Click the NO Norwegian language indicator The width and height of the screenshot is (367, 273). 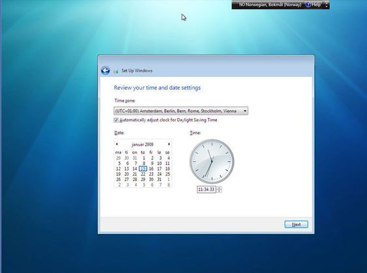270,5
